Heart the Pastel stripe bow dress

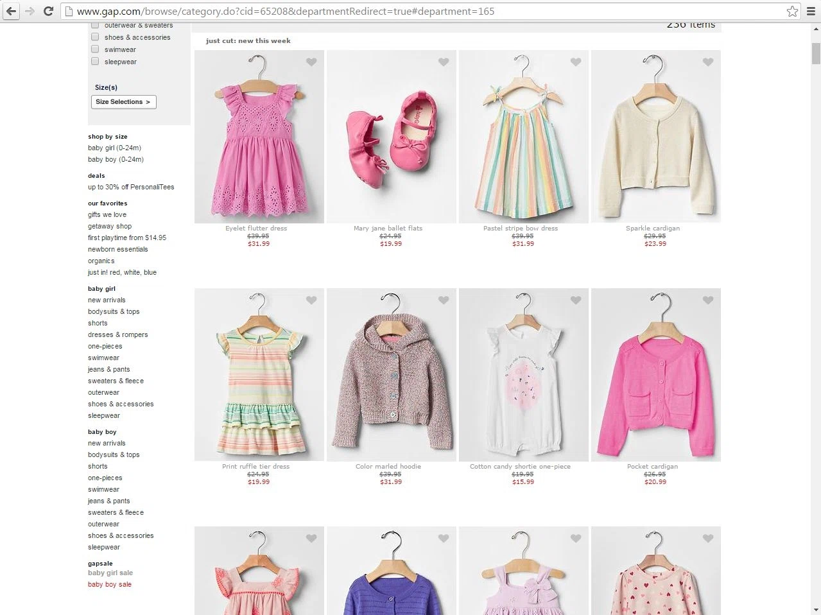[576, 62]
